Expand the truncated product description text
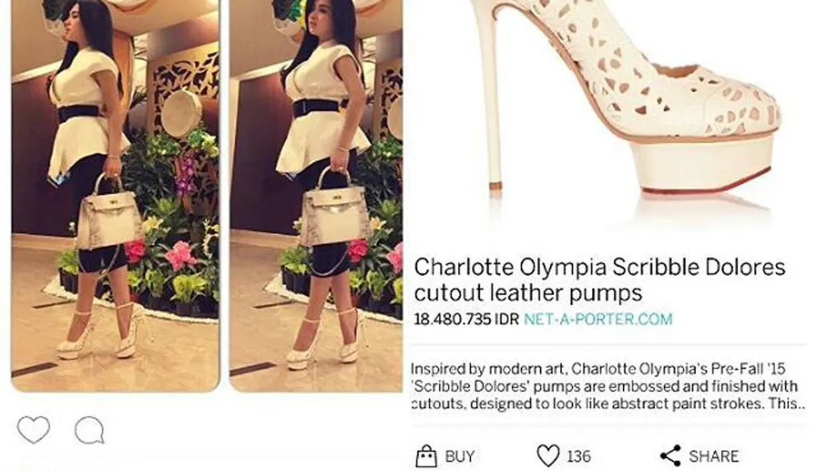Screen dimensions: 817x471 tap(608, 386)
